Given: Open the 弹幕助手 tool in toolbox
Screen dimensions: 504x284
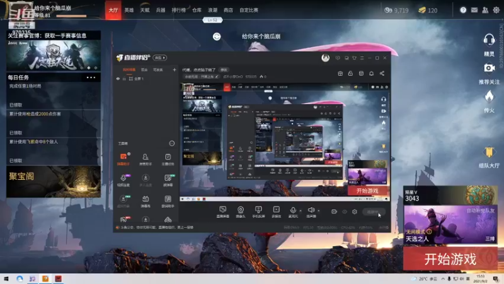Looking at the screenshot, I should (x=123, y=159).
